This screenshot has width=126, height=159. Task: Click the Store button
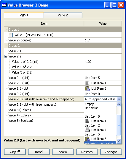click(63, 152)
